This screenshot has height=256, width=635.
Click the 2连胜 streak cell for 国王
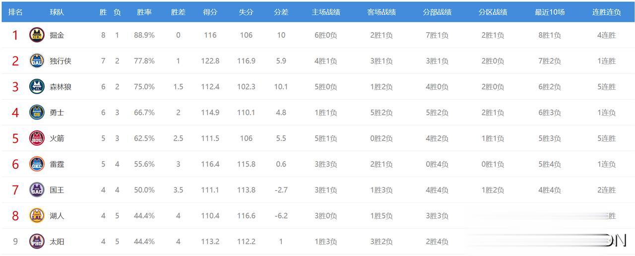(x=607, y=190)
